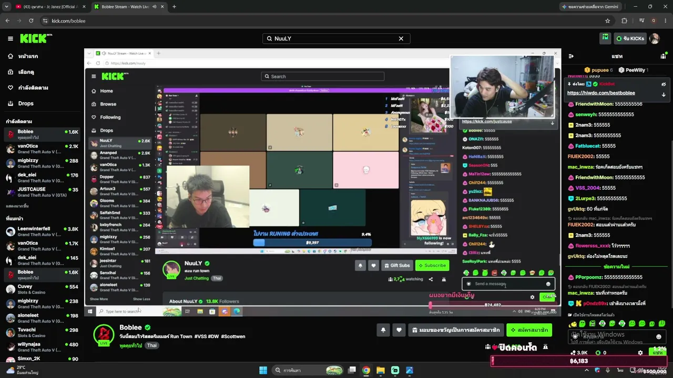Open the Kick hamburger sidebar menu
The image size is (673, 378).
coord(10,38)
